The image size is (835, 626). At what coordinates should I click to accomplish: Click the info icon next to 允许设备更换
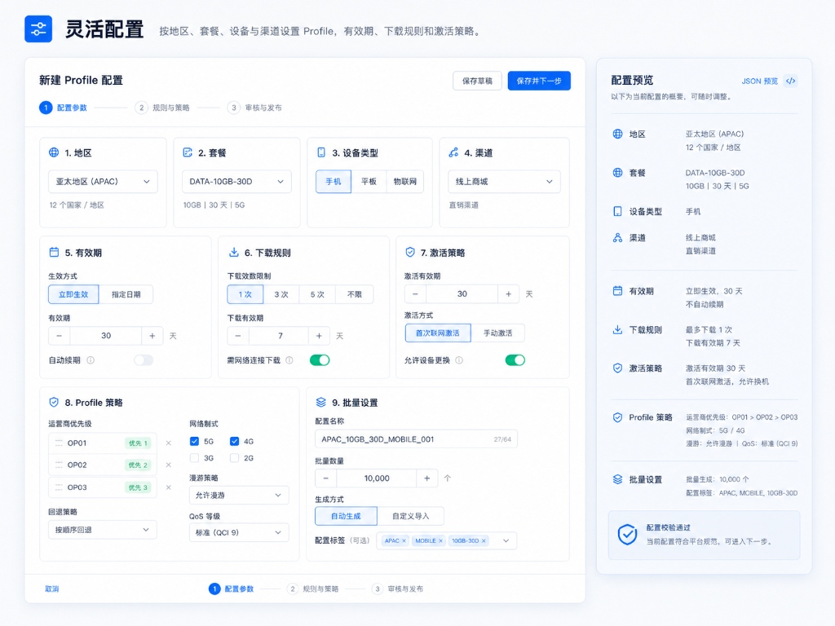459,360
